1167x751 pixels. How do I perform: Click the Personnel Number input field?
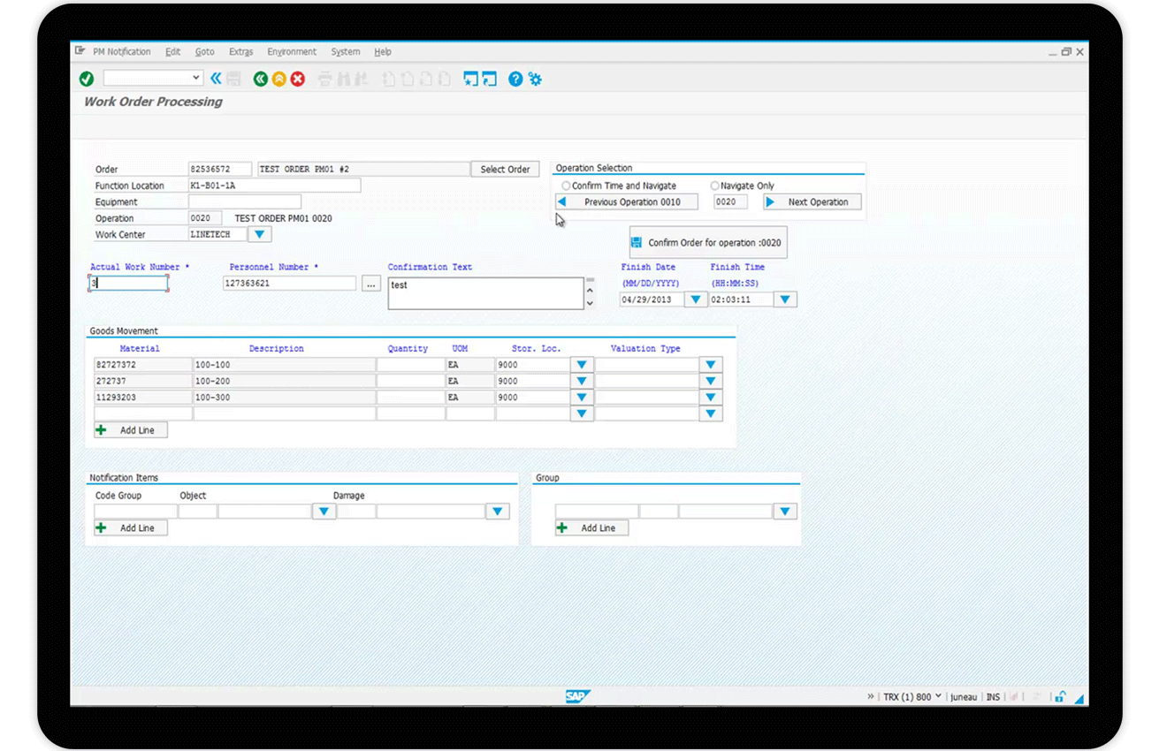click(289, 284)
